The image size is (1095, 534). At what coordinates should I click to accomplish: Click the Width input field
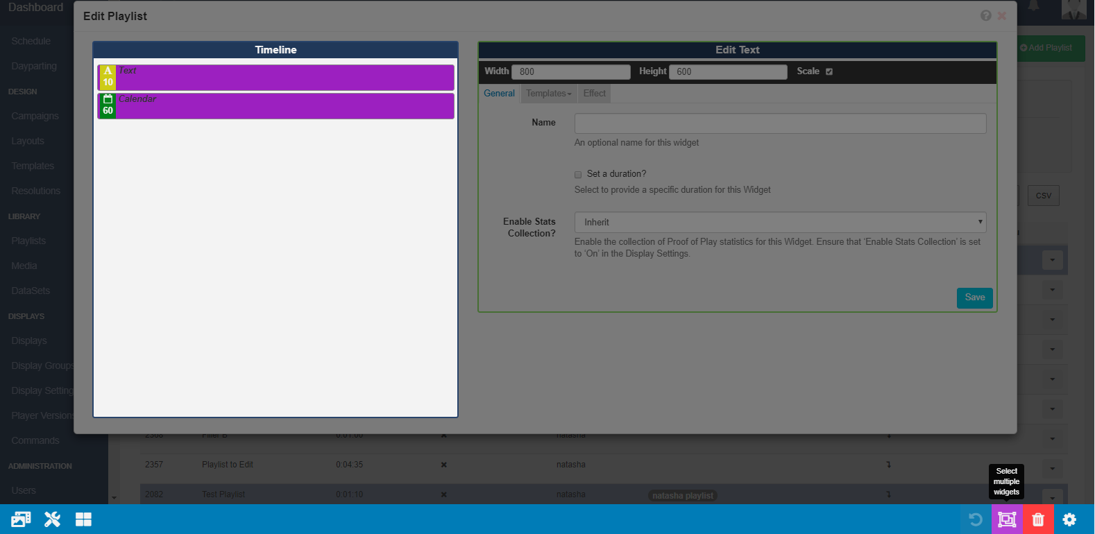(570, 72)
